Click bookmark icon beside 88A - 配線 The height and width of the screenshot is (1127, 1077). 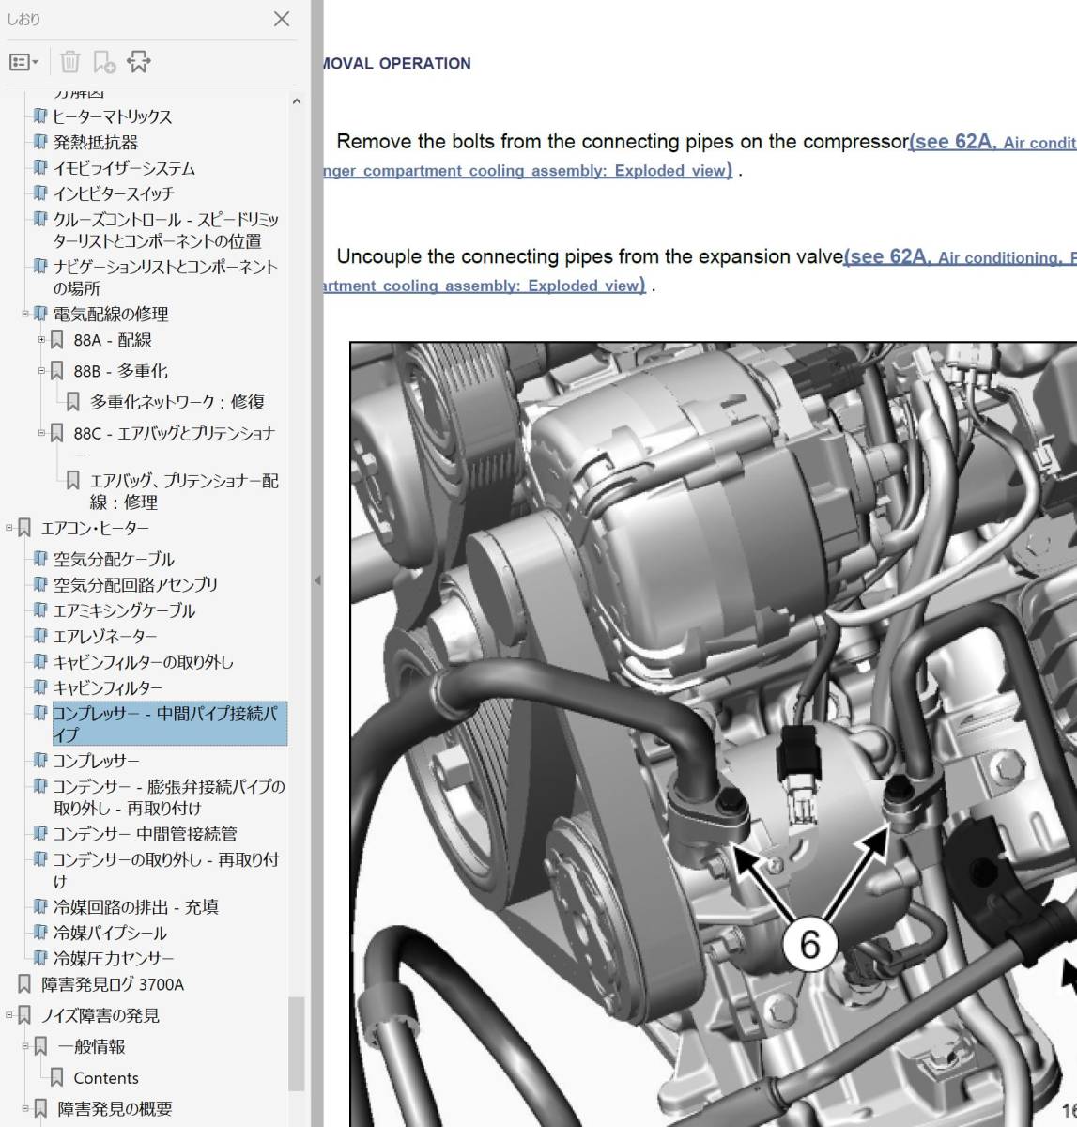(57, 340)
